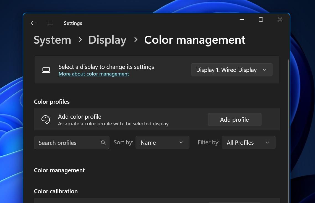315x203 pixels.
Task: Click the back arrow navigation icon
Action: point(33,23)
